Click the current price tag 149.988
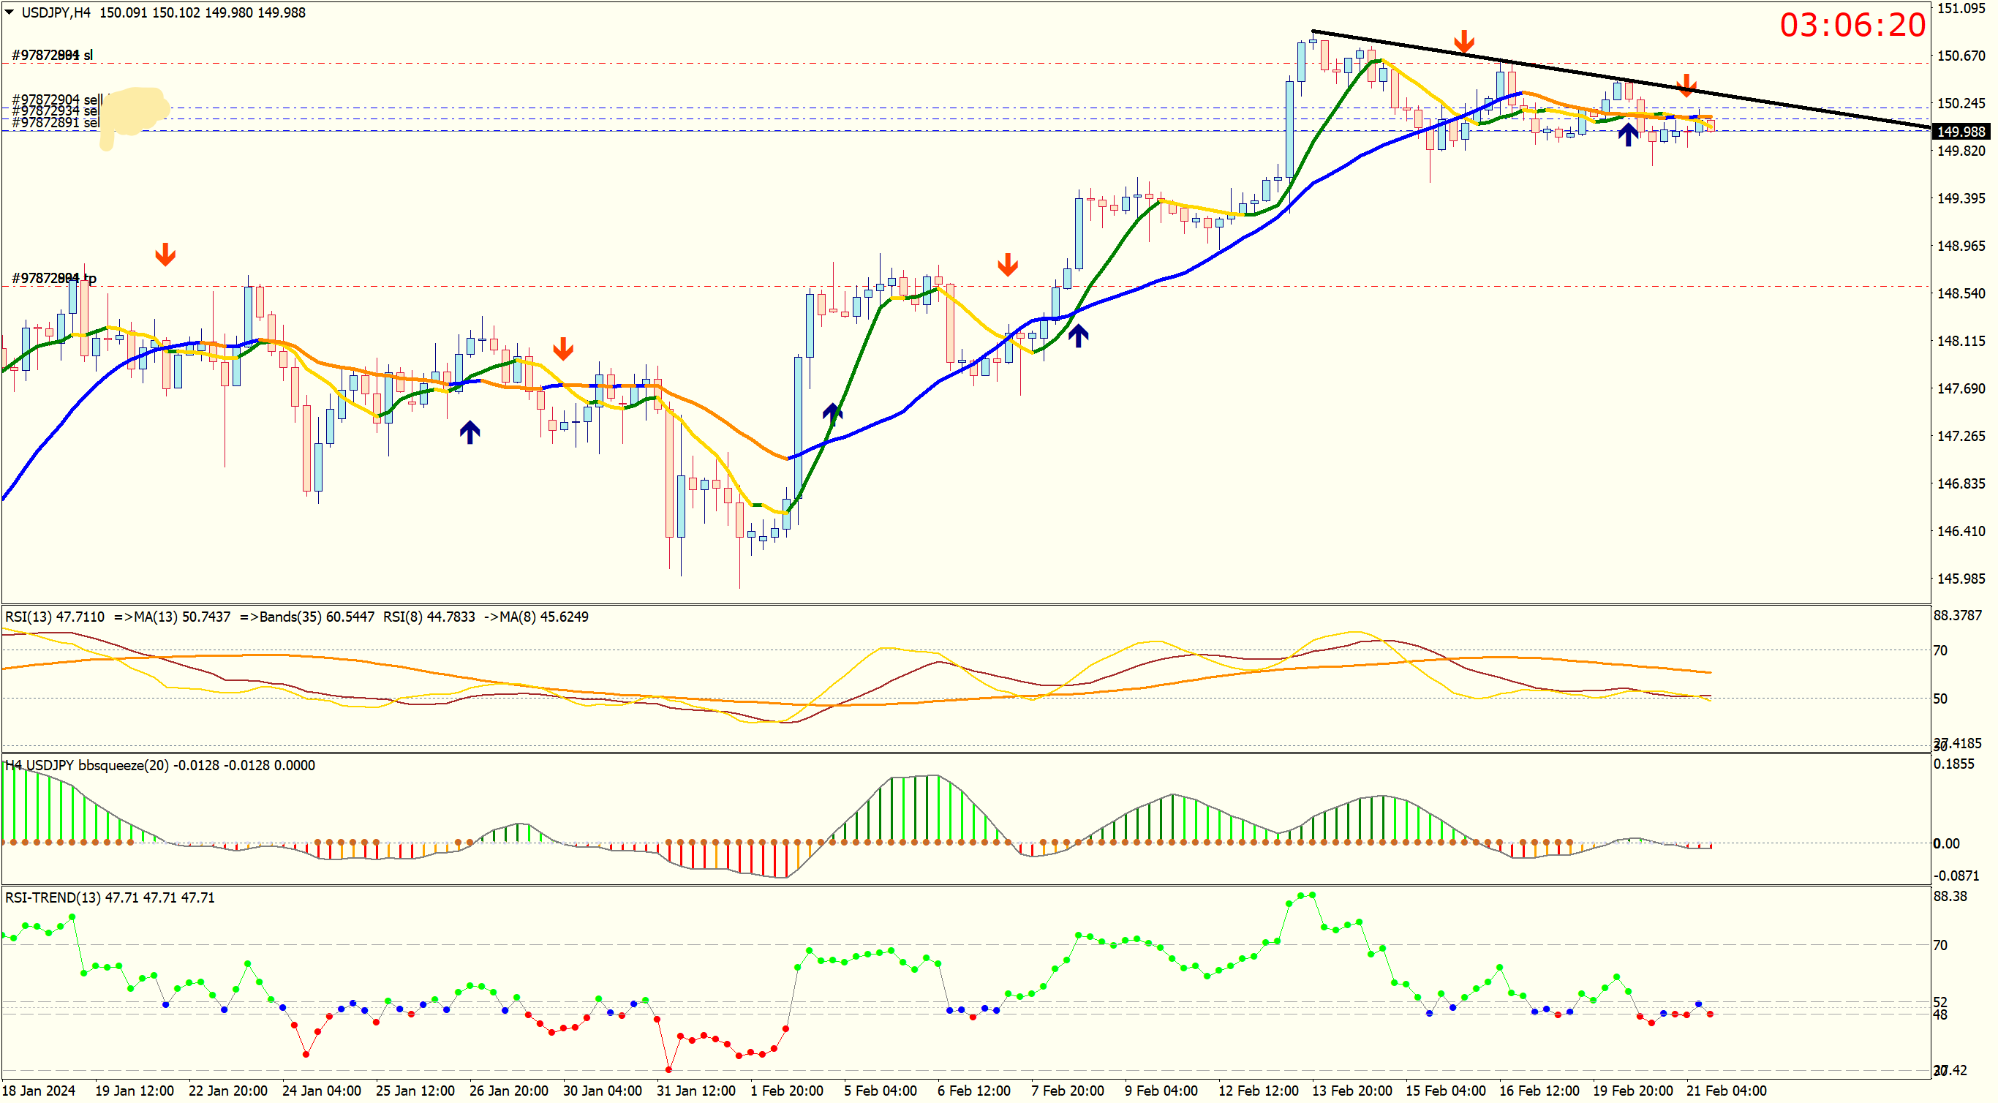This screenshot has height=1103, width=1998. tap(1961, 132)
